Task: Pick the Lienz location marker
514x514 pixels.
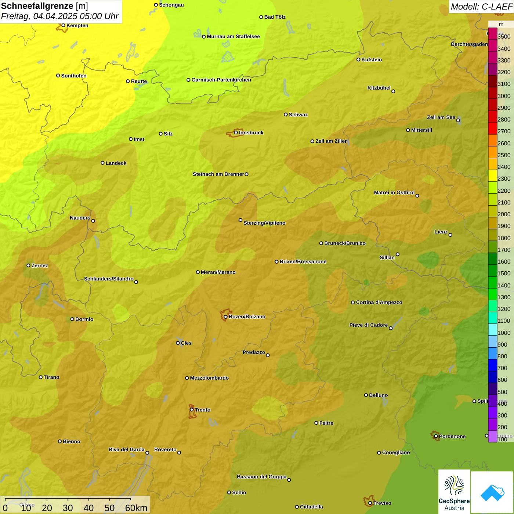Action: point(450,235)
